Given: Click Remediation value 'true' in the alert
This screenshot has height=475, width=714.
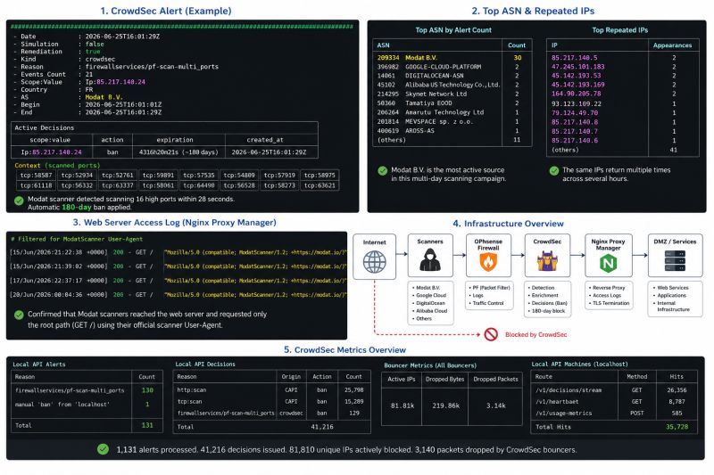Looking at the screenshot, I should tap(93, 52).
